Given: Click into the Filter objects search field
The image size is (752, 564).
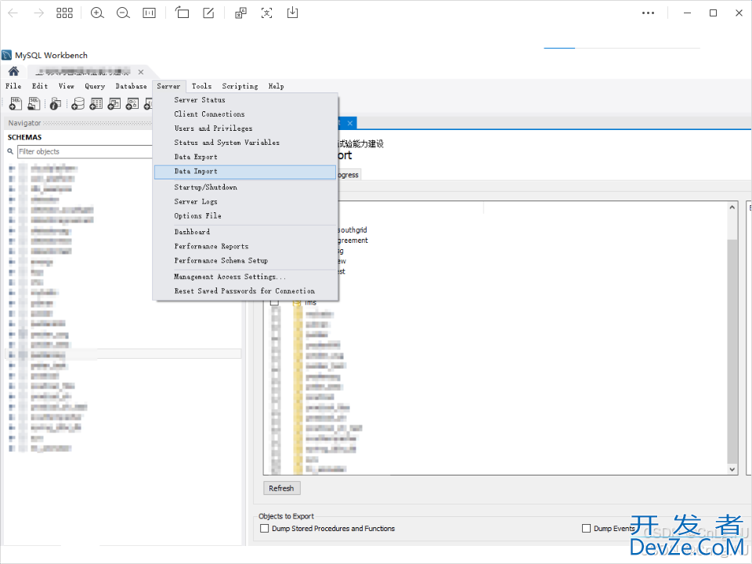Looking at the screenshot, I should tap(85, 151).
